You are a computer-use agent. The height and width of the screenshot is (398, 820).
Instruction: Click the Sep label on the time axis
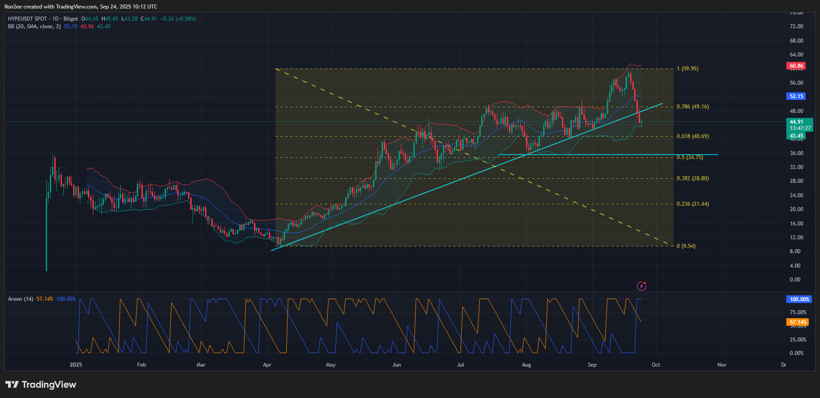coord(592,365)
